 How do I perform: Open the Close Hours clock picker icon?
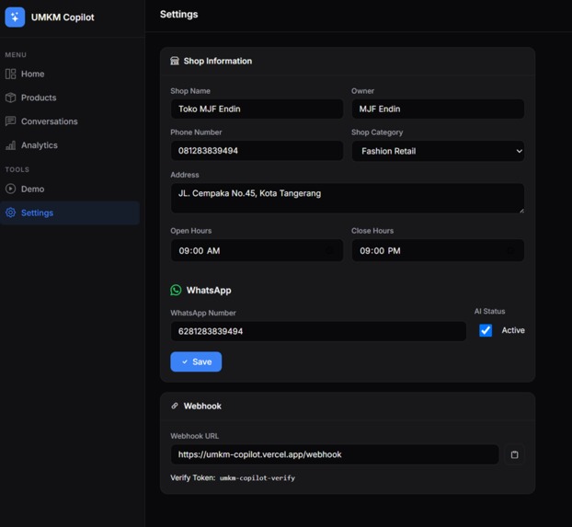510,250
